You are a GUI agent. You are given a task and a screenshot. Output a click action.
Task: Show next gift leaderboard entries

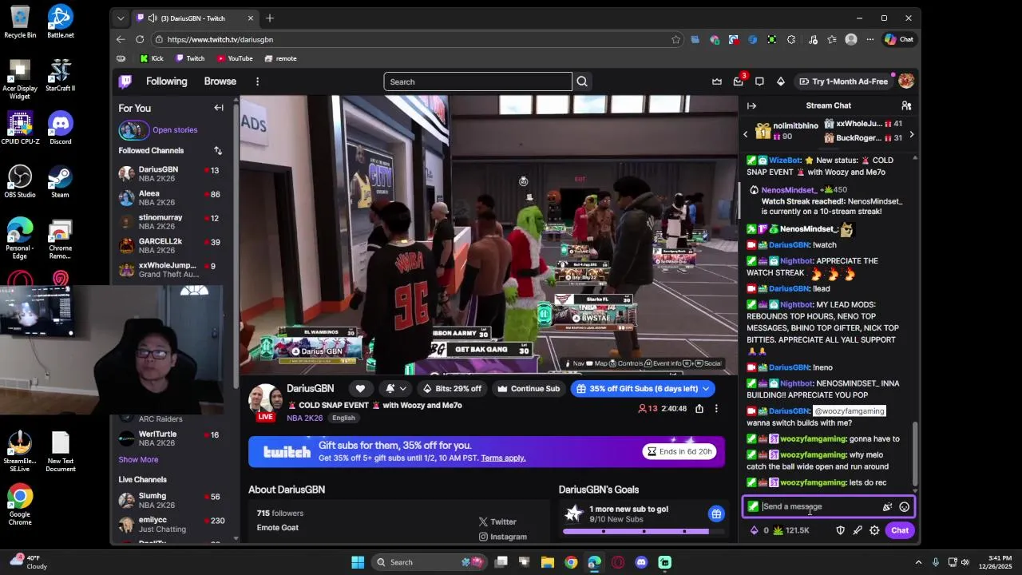point(911,134)
